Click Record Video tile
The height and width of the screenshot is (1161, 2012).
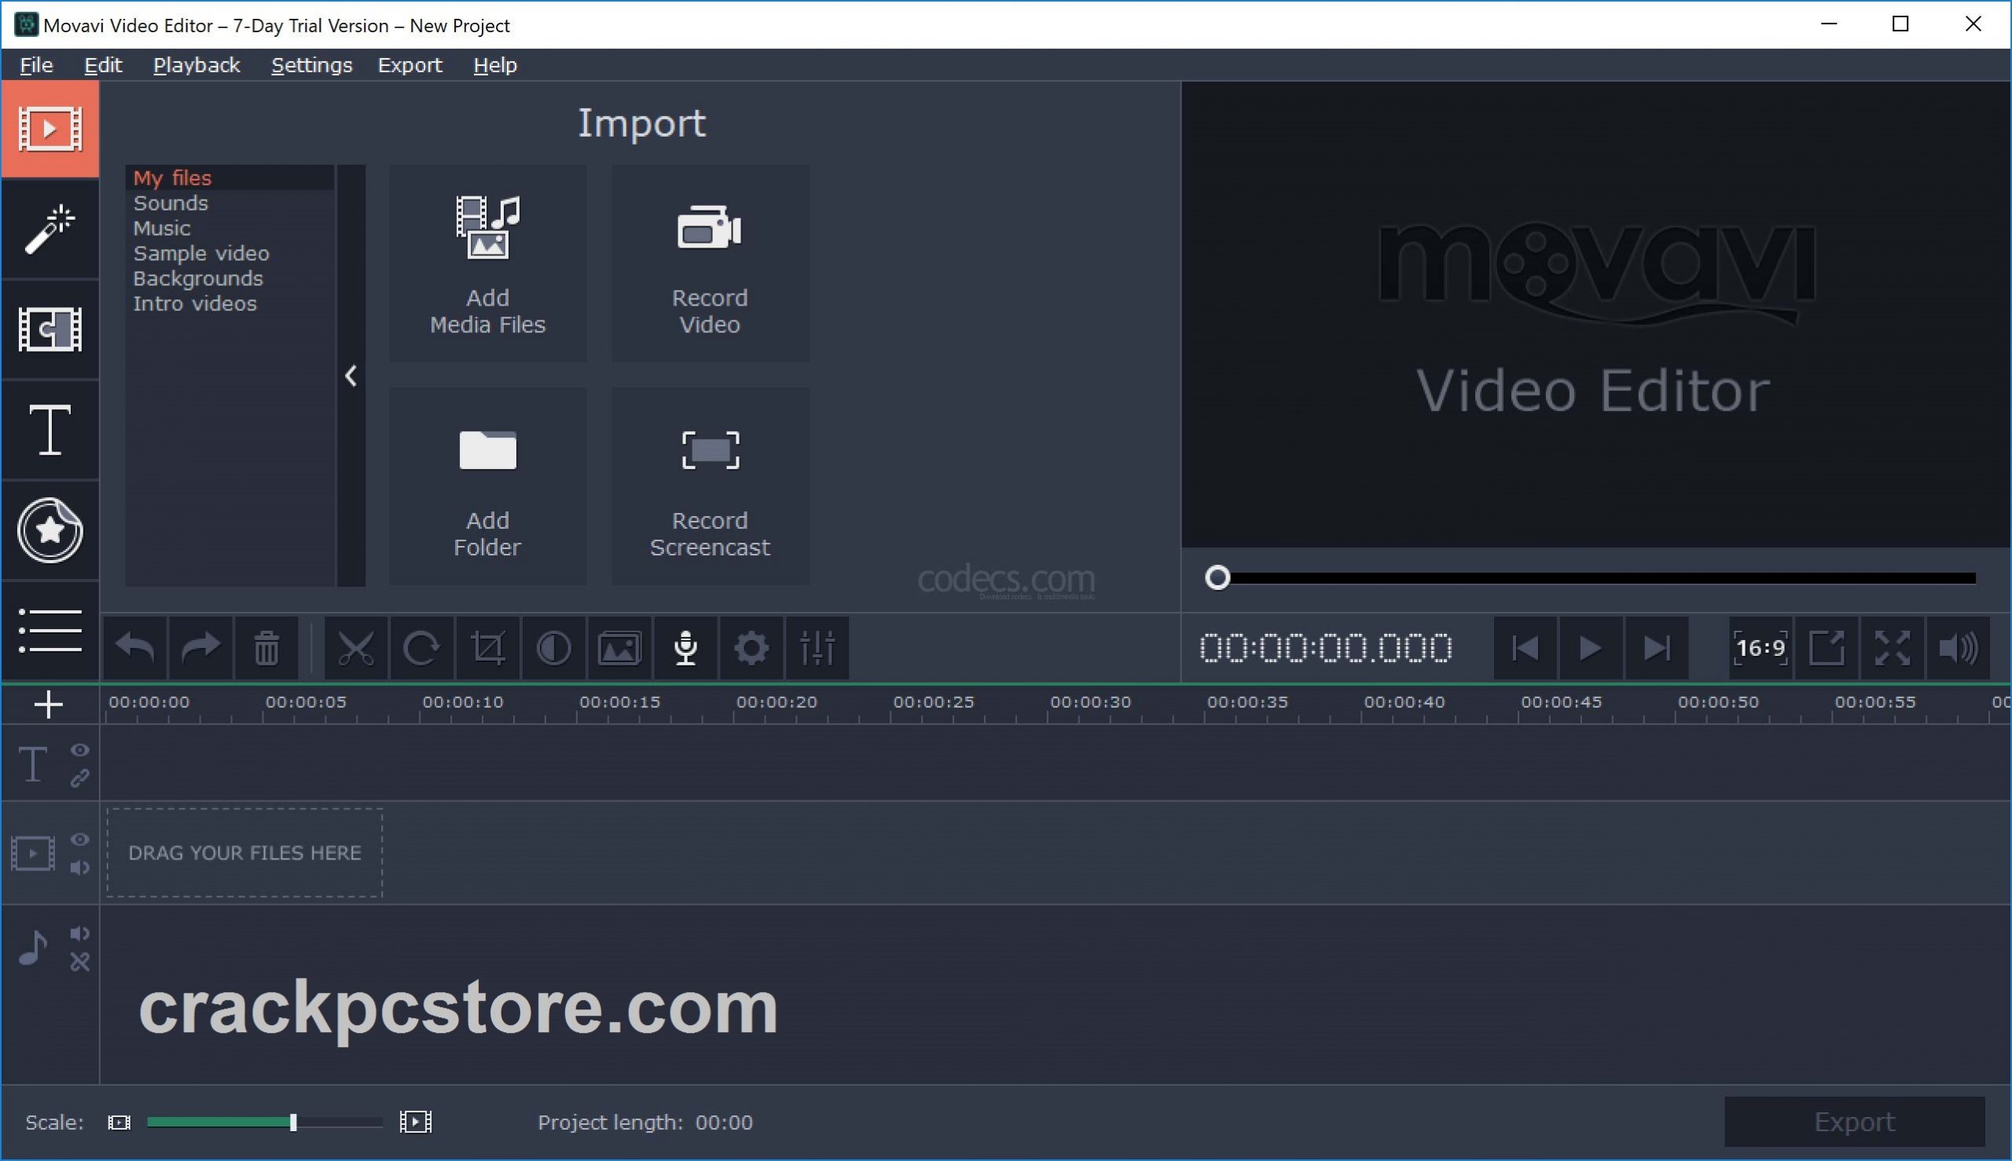[x=710, y=264]
